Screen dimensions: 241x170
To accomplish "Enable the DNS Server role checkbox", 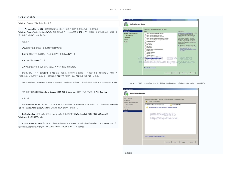I will point(145,45).
